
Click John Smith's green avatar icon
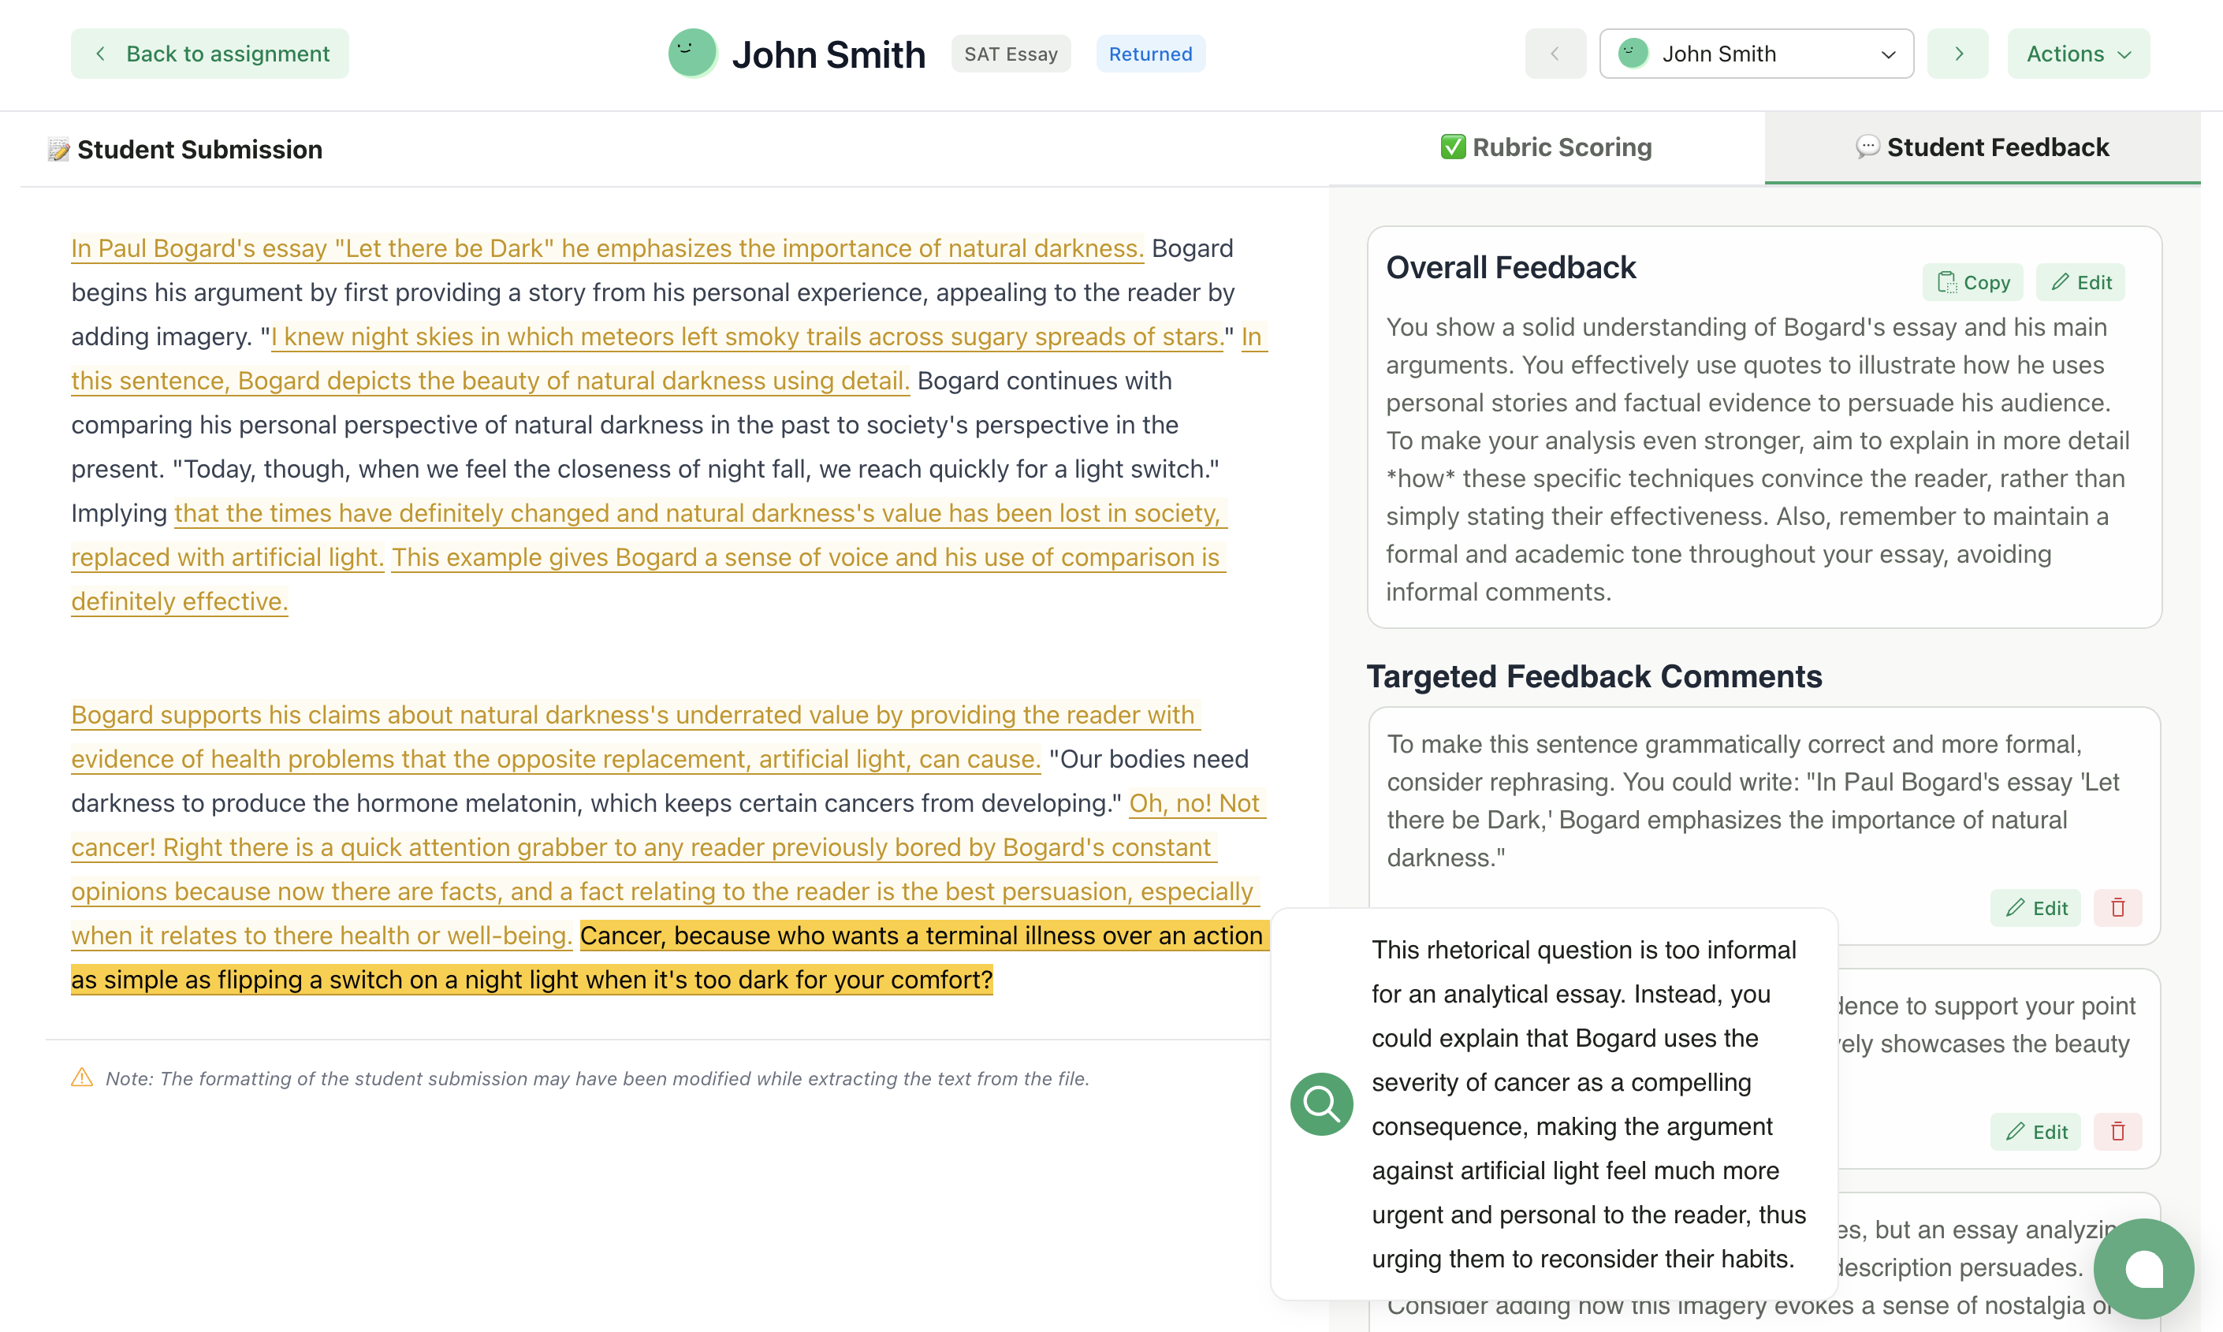coord(692,53)
